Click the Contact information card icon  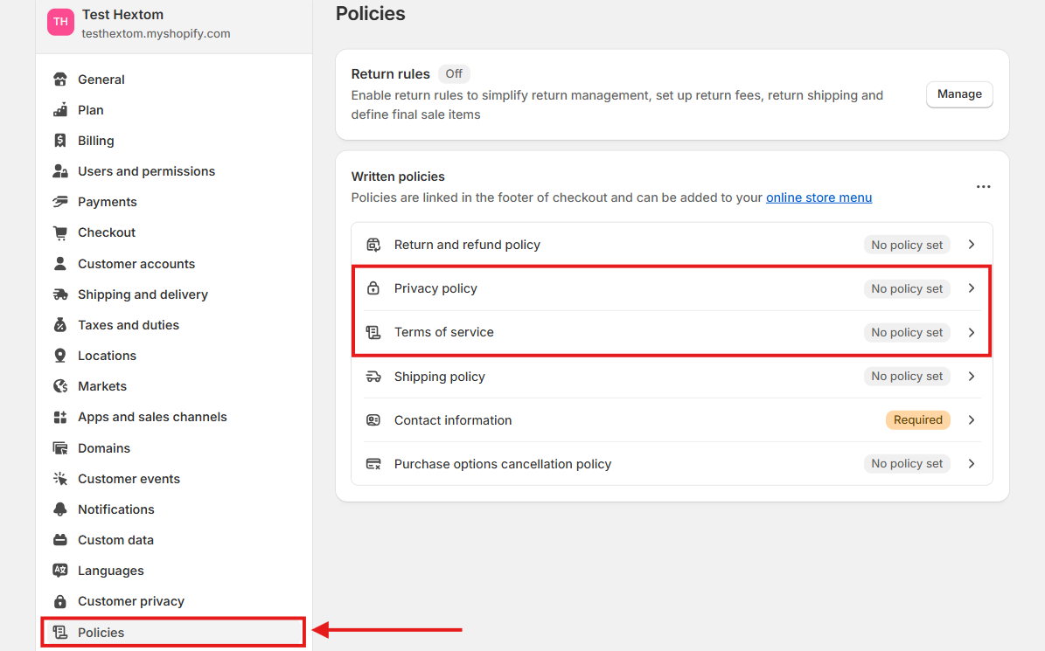click(373, 420)
